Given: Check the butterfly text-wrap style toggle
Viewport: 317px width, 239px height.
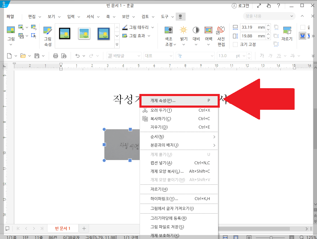Looking at the screenshot, I should coord(302,36).
